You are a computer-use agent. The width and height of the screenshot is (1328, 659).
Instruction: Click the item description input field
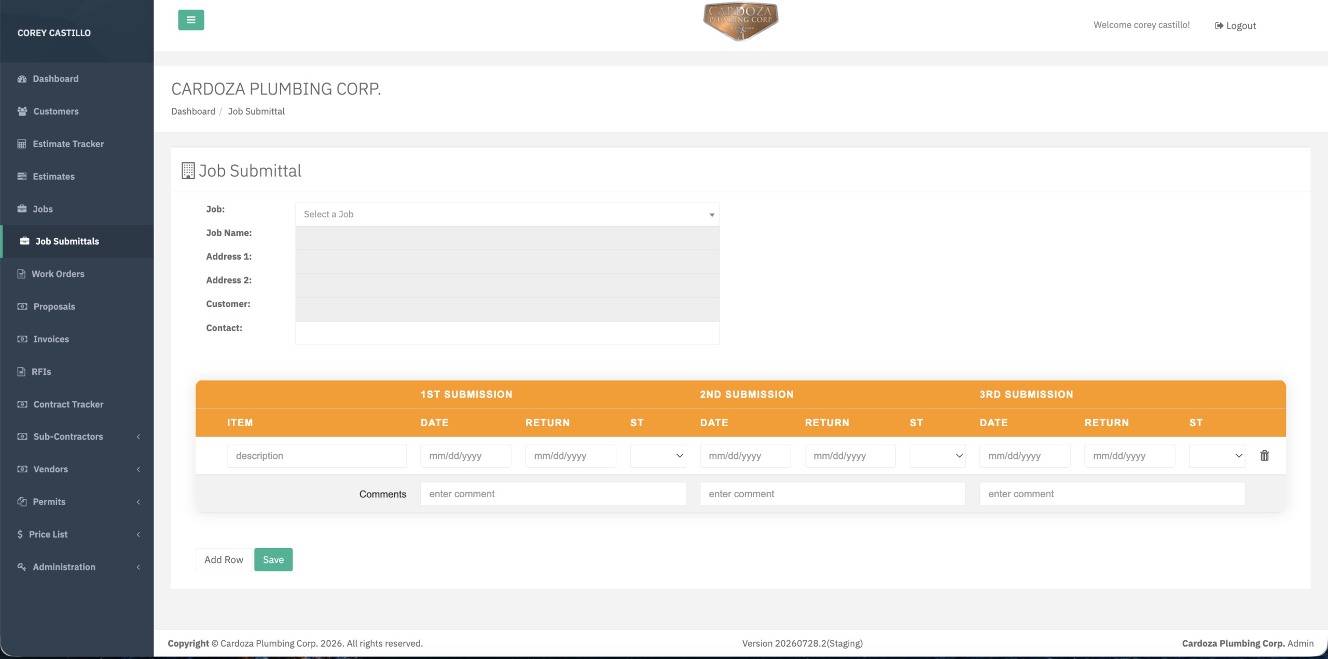point(316,456)
